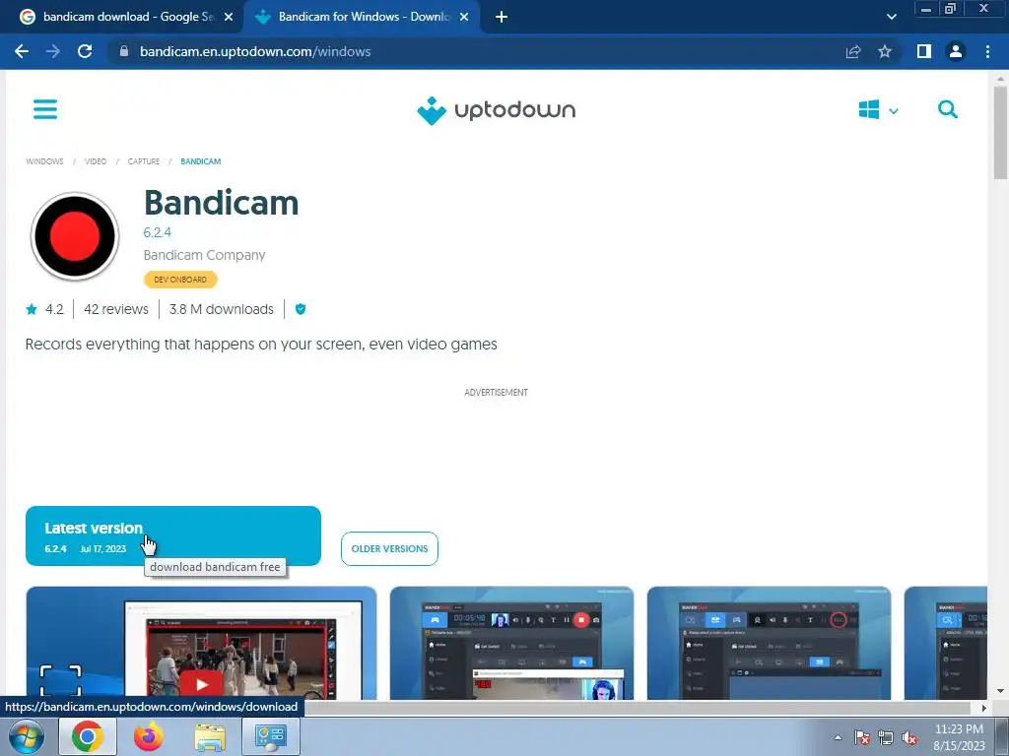This screenshot has height=756, width=1009.
Task: Click the BANDICAM breadcrumb link
Action: tap(201, 161)
